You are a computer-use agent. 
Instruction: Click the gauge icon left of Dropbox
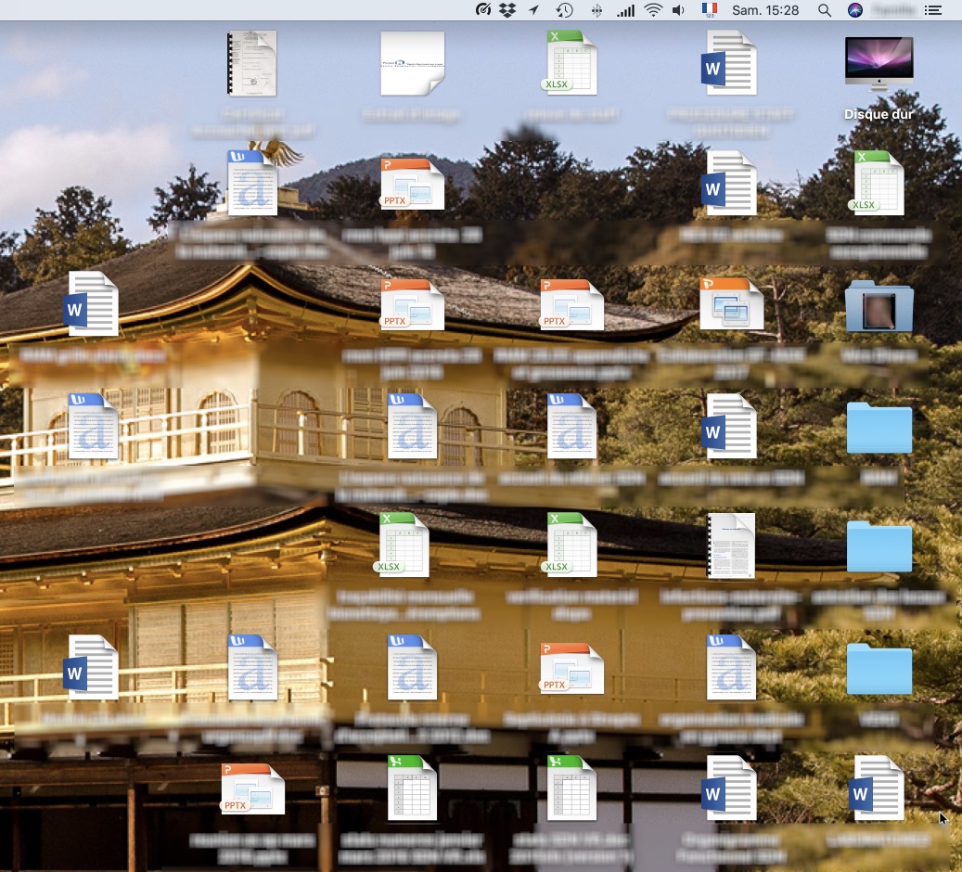[x=482, y=10]
